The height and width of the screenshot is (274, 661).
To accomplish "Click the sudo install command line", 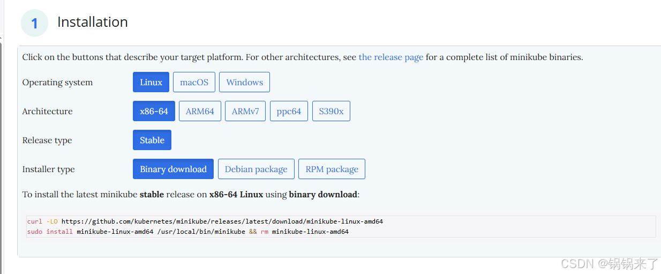I will pyautogui.click(x=188, y=232).
